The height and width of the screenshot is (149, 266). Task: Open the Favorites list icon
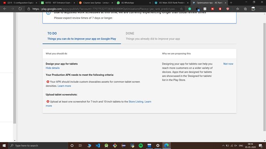(238, 9)
